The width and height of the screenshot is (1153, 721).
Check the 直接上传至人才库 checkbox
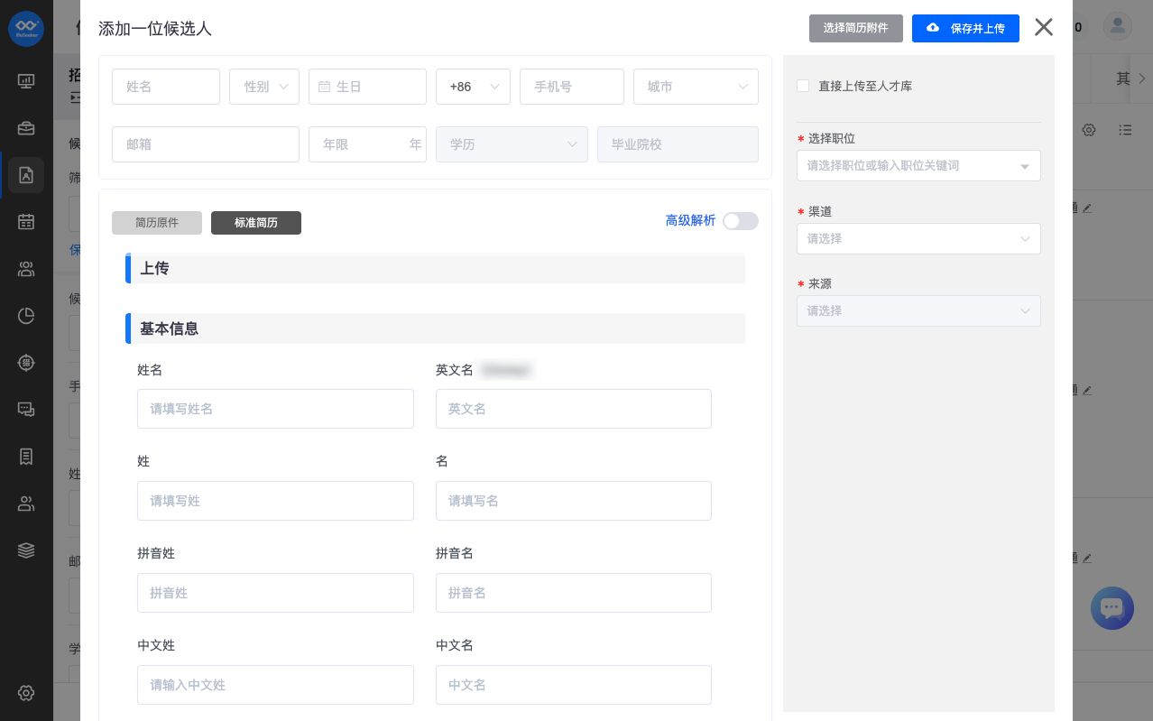803,86
